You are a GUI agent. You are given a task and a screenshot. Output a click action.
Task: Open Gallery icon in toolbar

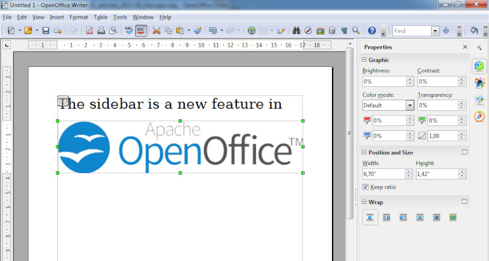320,31
